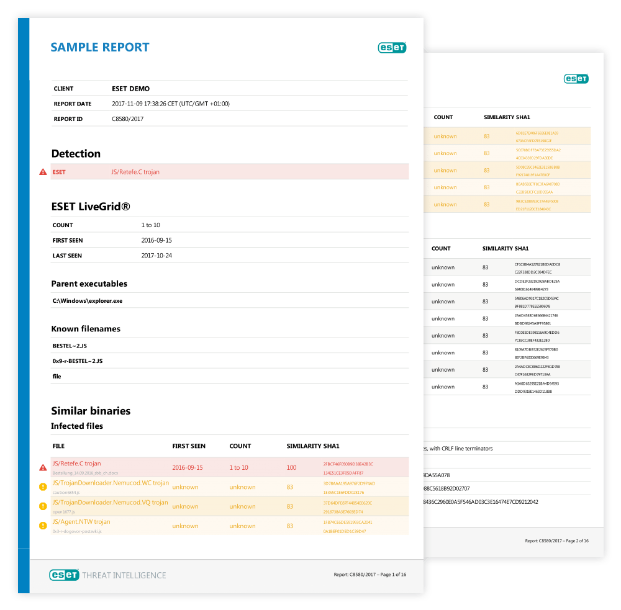Select the filename Bestellung_14.09.2016_sbb_ch.docx
This screenshot has width=621, height=610.
point(85,473)
